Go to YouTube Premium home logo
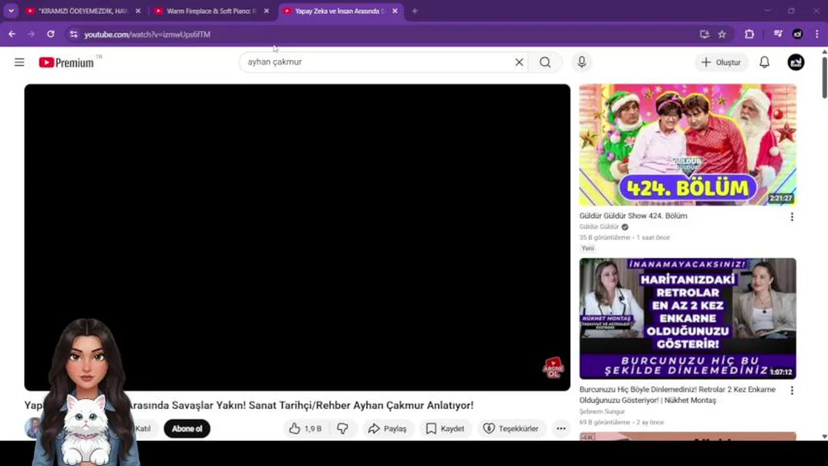Screen dimensions: 828x466 click(66, 62)
